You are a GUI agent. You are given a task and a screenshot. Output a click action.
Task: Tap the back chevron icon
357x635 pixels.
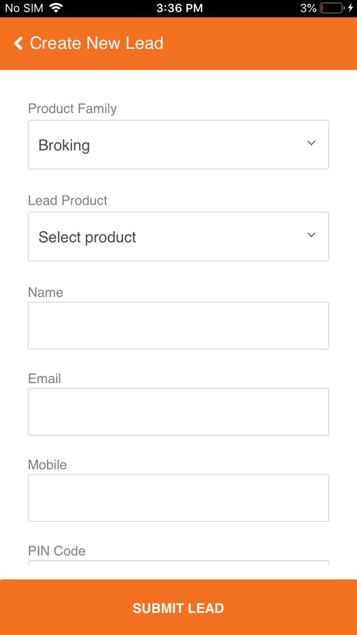(x=19, y=43)
